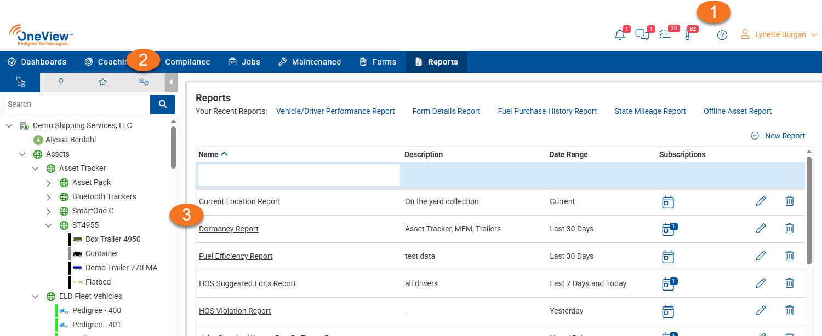
Task: Delete the Dormancy Report trash icon
Action: pyautogui.click(x=789, y=228)
